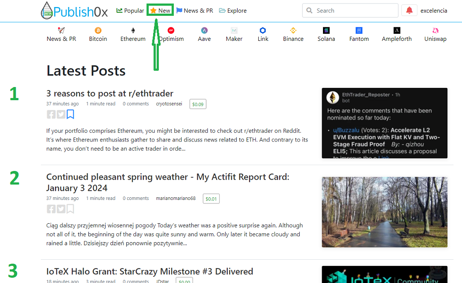The width and height of the screenshot is (462, 283).
Task: Visit author marianomariano68's profile
Action: click(176, 199)
